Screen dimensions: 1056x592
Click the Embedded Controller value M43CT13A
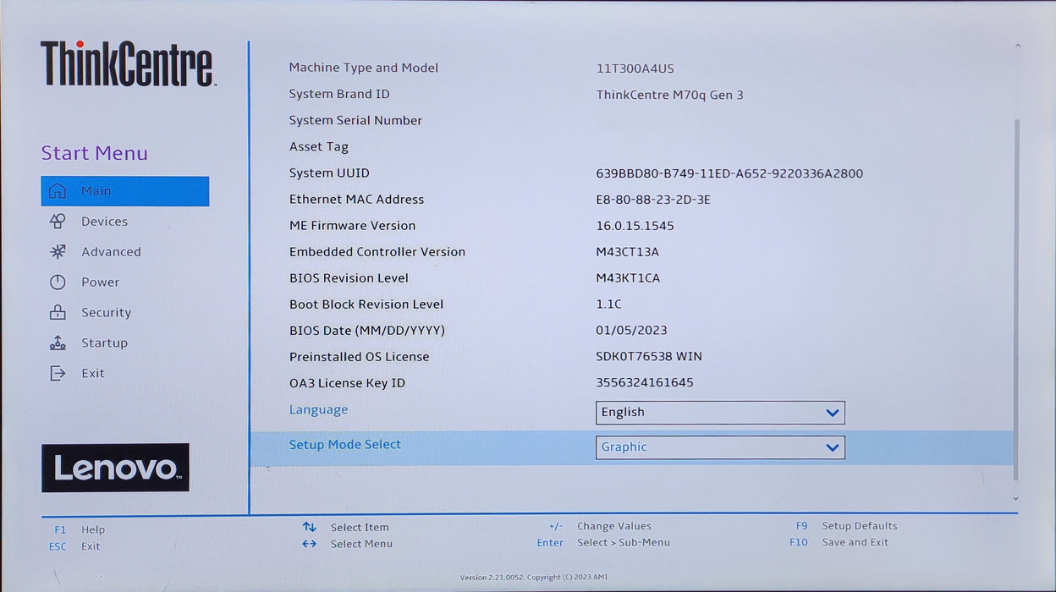pos(627,252)
